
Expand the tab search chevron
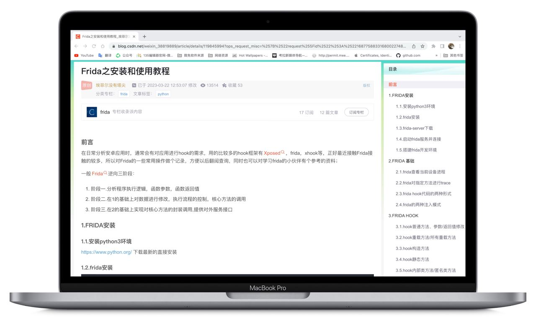(x=459, y=37)
